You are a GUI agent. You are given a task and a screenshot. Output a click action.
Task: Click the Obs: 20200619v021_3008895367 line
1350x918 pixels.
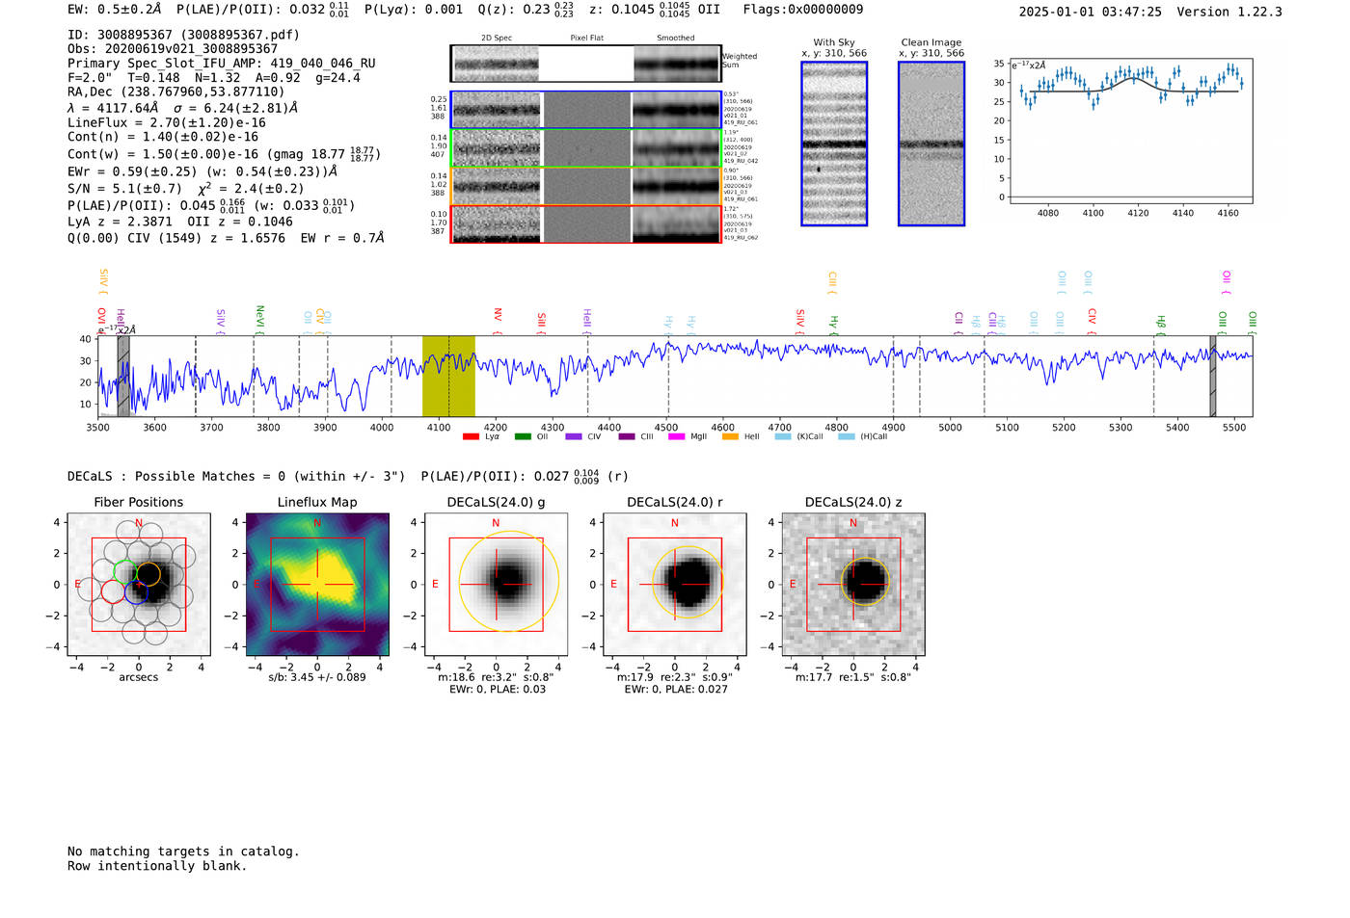click(x=173, y=49)
